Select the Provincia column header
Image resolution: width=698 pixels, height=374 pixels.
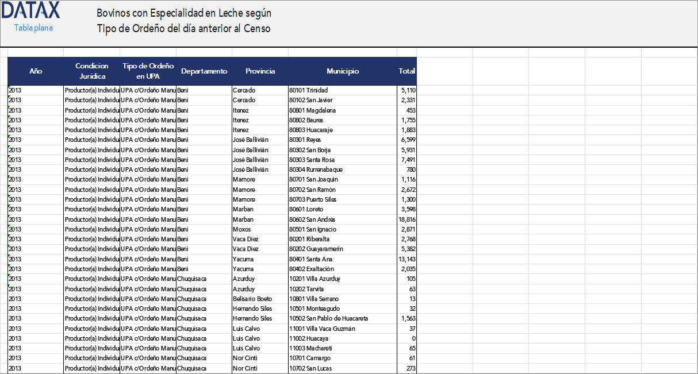(260, 71)
